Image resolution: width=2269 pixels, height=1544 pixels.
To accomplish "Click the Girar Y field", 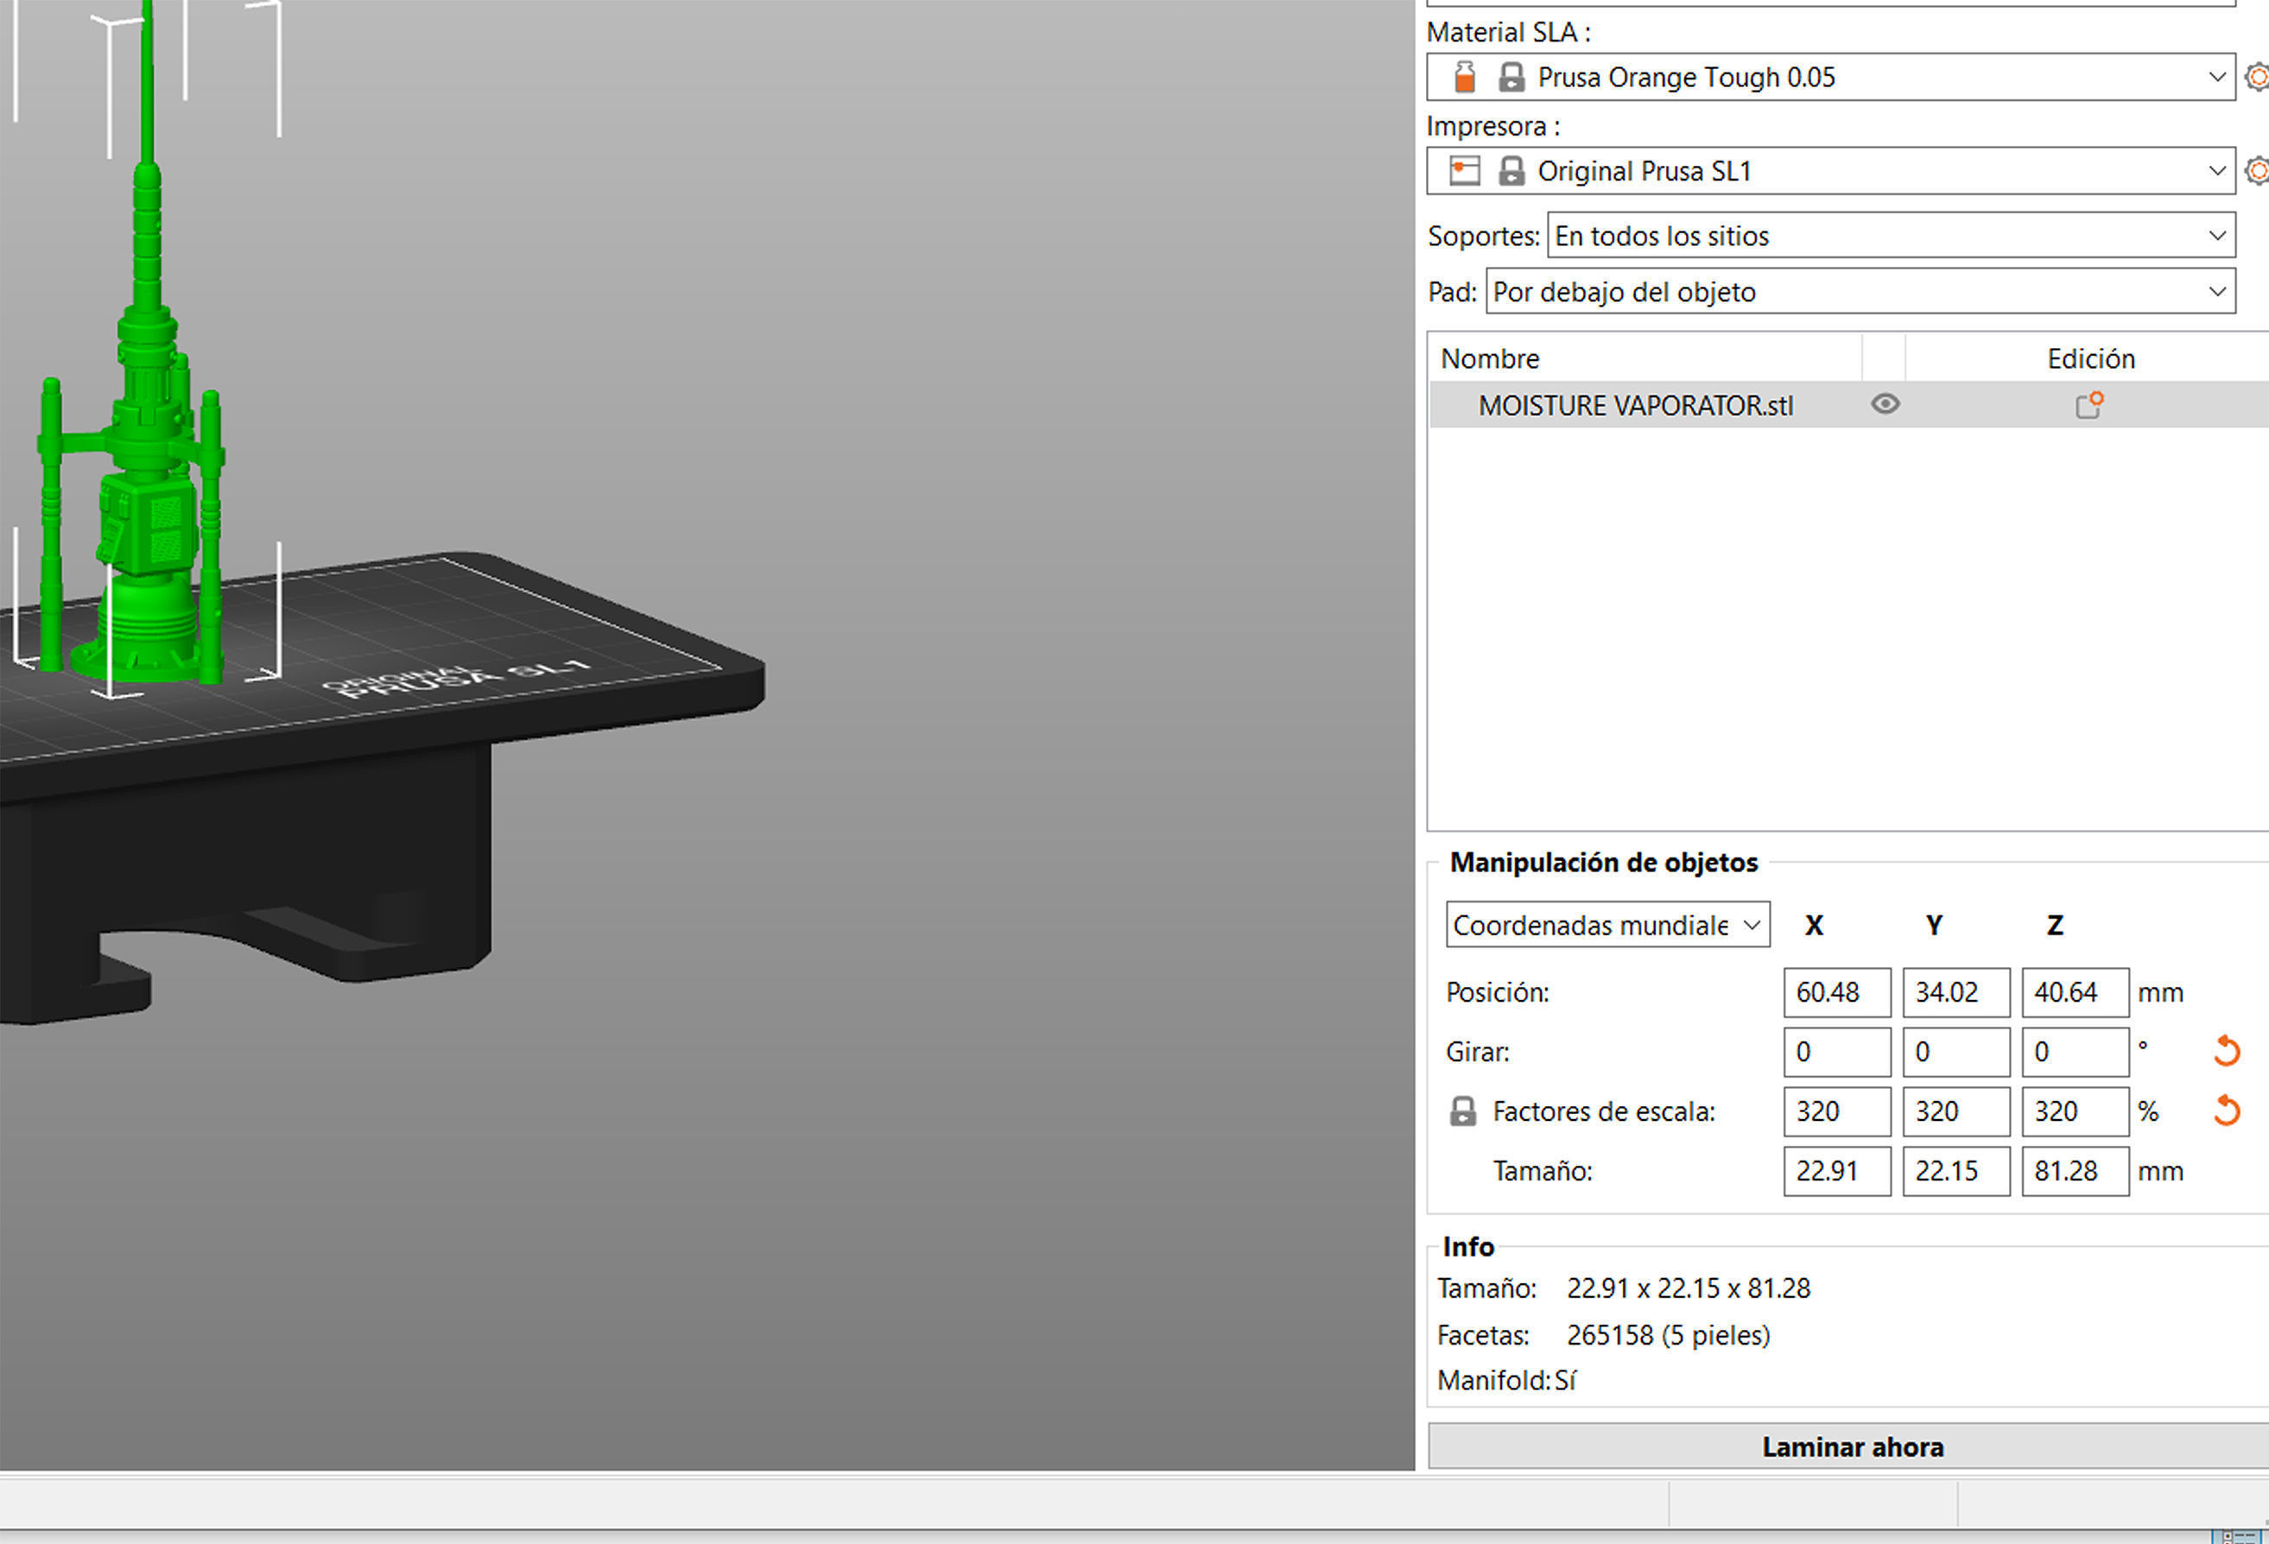I will tap(1955, 1052).
